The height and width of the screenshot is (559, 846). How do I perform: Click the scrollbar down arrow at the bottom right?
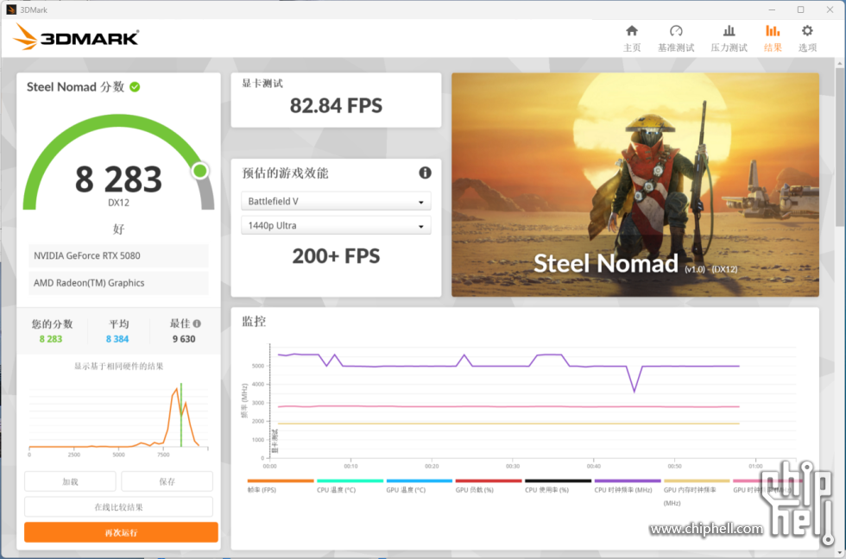tap(839, 553)
